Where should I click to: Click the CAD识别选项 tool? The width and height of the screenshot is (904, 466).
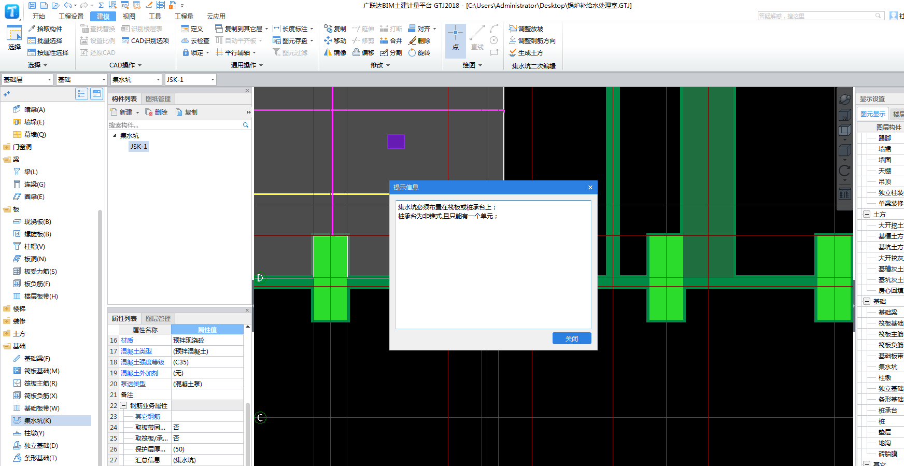[x=145, y=40]
